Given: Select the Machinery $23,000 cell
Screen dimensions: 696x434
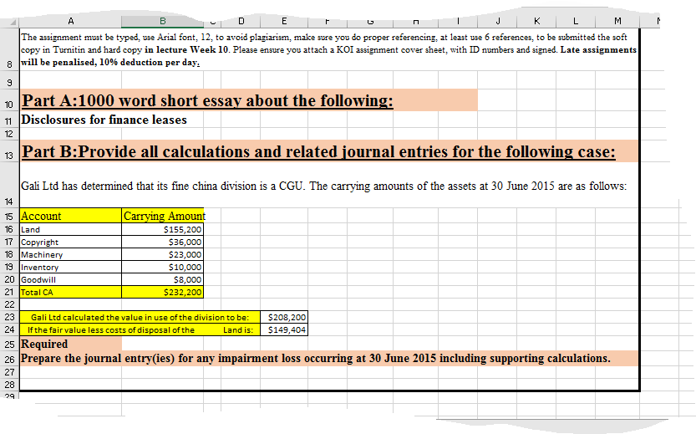Looking at the screenshot, I should 162,254.
